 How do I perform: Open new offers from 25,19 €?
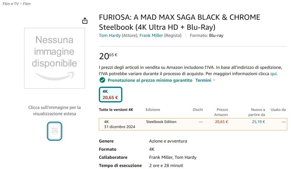pos(258,122)
